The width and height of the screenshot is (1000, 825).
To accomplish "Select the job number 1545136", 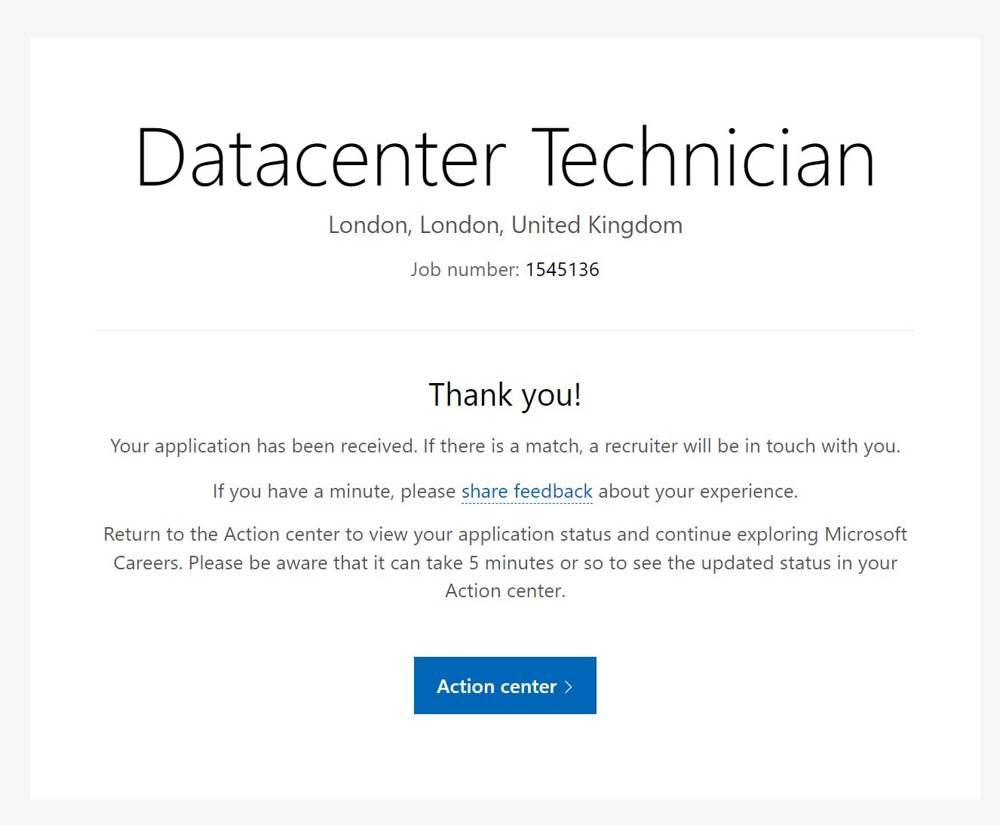I will 562,270.
